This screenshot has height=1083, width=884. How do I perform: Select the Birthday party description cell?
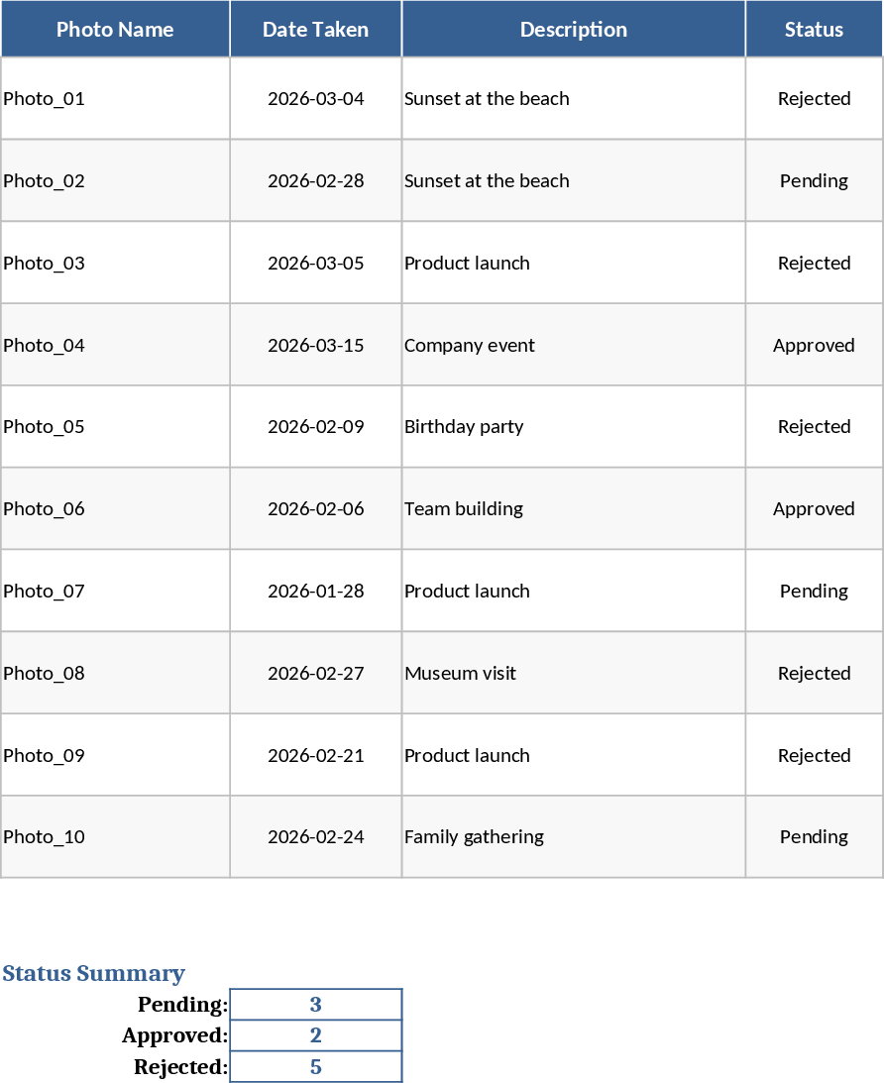tap(573, 426)
